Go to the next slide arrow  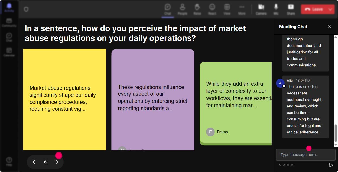(57, 162)
